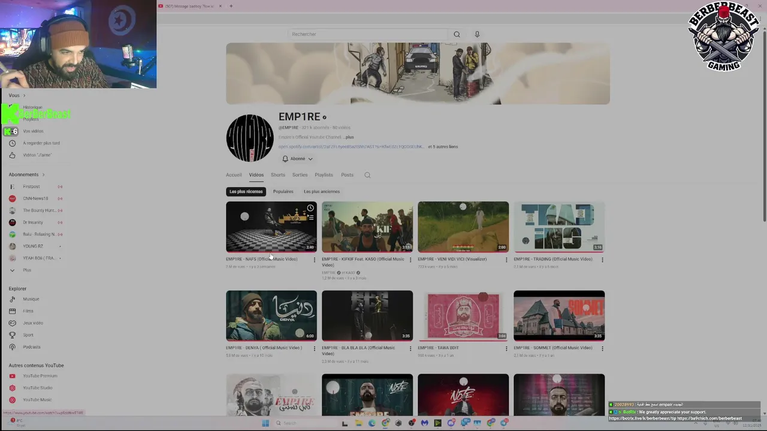Open the Spotify artist link
The image size is (767, 431).
(351, 147)
